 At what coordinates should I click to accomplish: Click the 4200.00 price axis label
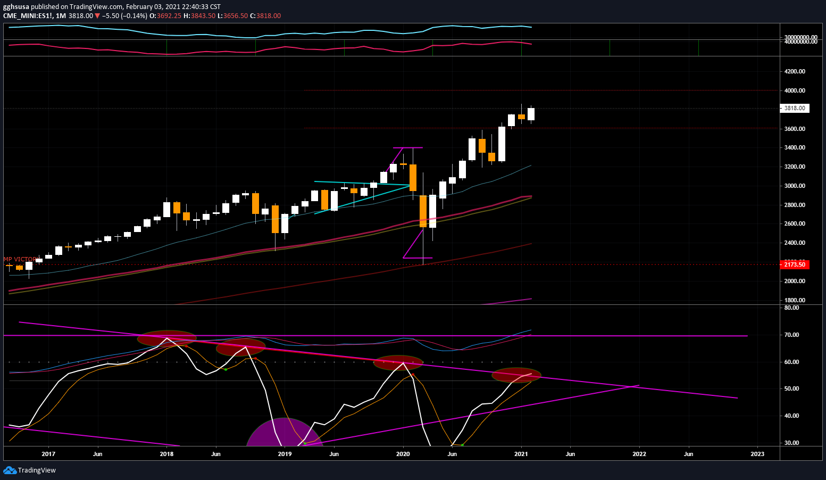(795, 71)
